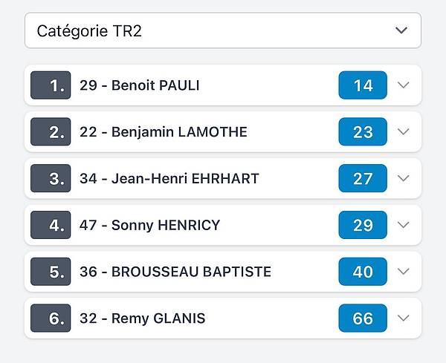Expand Benjamin LAMOTHE row chevron
This screenshot has height=363, width=446.
point(404,132)
